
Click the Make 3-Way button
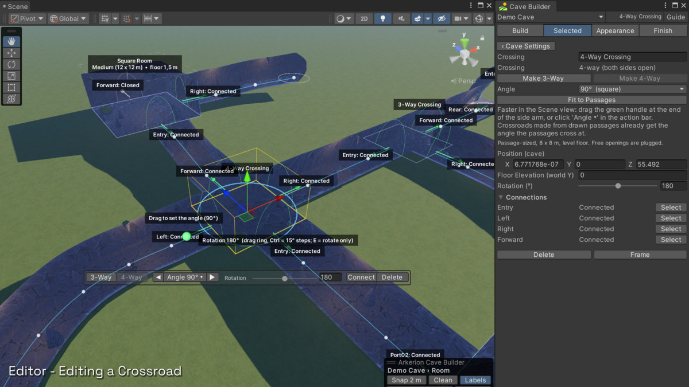point(543,78)
